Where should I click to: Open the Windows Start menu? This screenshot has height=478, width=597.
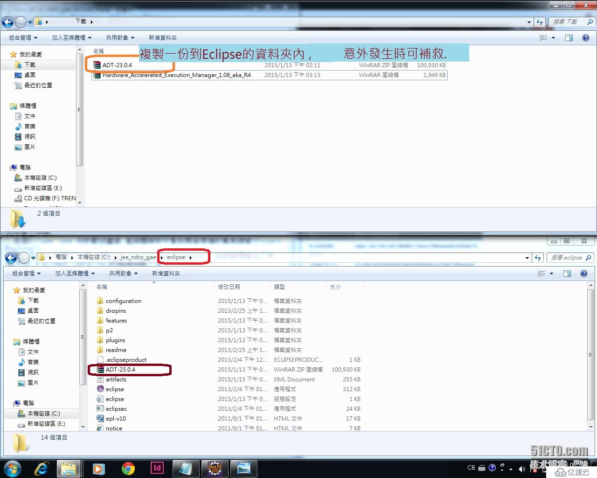click(x=12, y=468)
